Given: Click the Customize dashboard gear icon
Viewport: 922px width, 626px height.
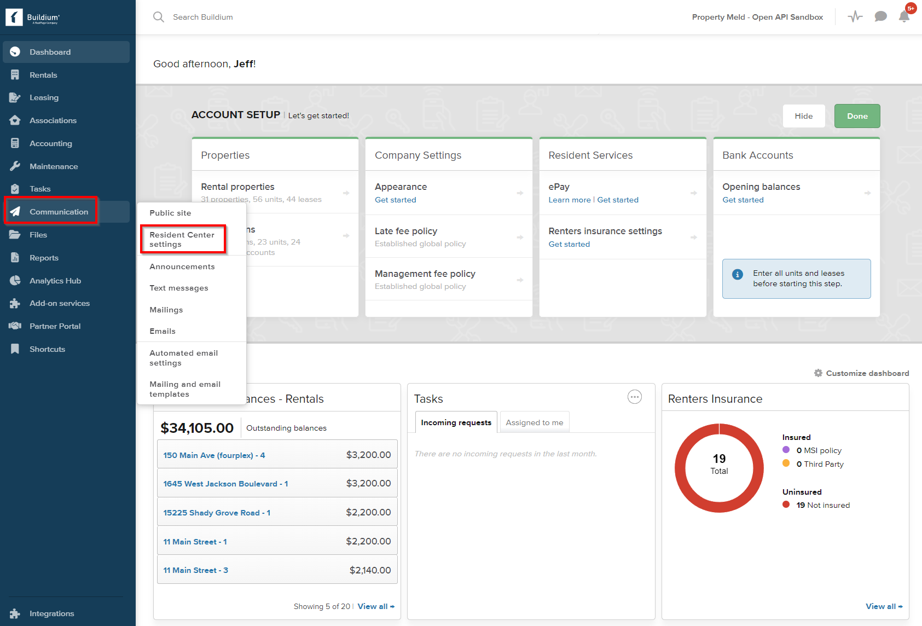Looking at the screenshot, I should point(818,373).
